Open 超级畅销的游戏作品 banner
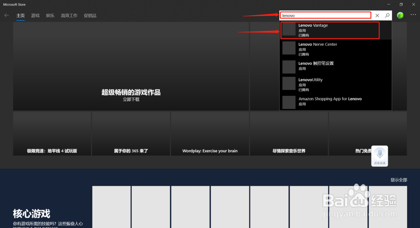This screenshot has height=228, width=420. click(131, 66)
